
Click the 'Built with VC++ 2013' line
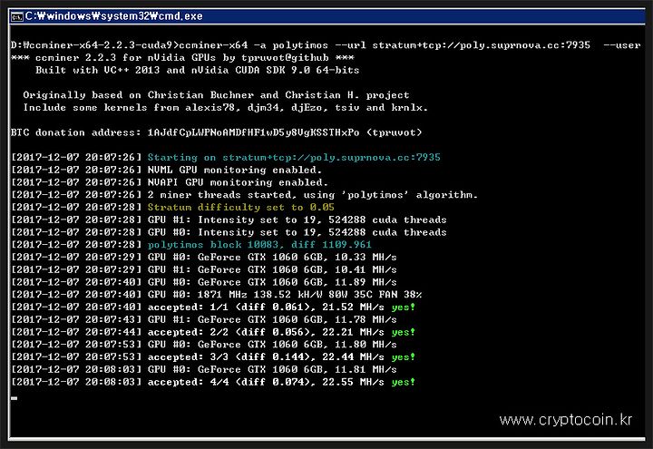click(198, 70)
